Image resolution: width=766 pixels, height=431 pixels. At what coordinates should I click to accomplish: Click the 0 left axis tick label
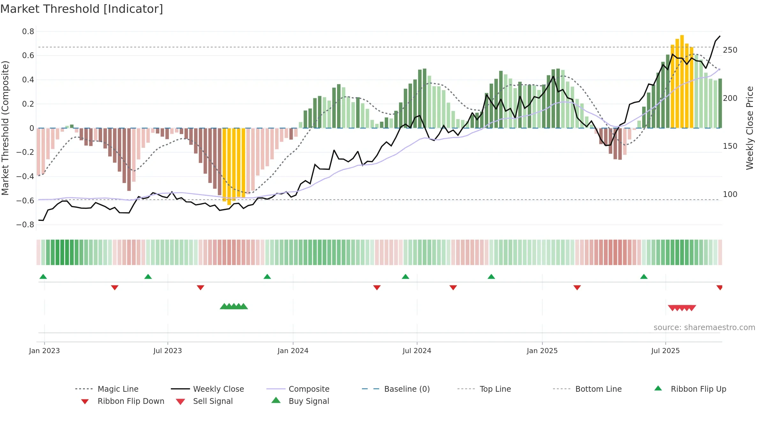coord(32,128)
